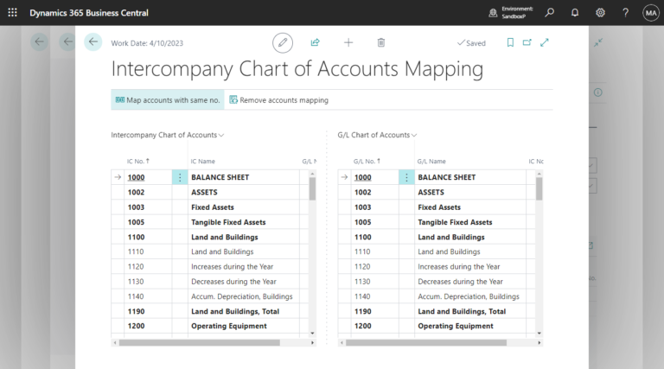
Task: Open page in new window icon
Action: click(527, 42)
